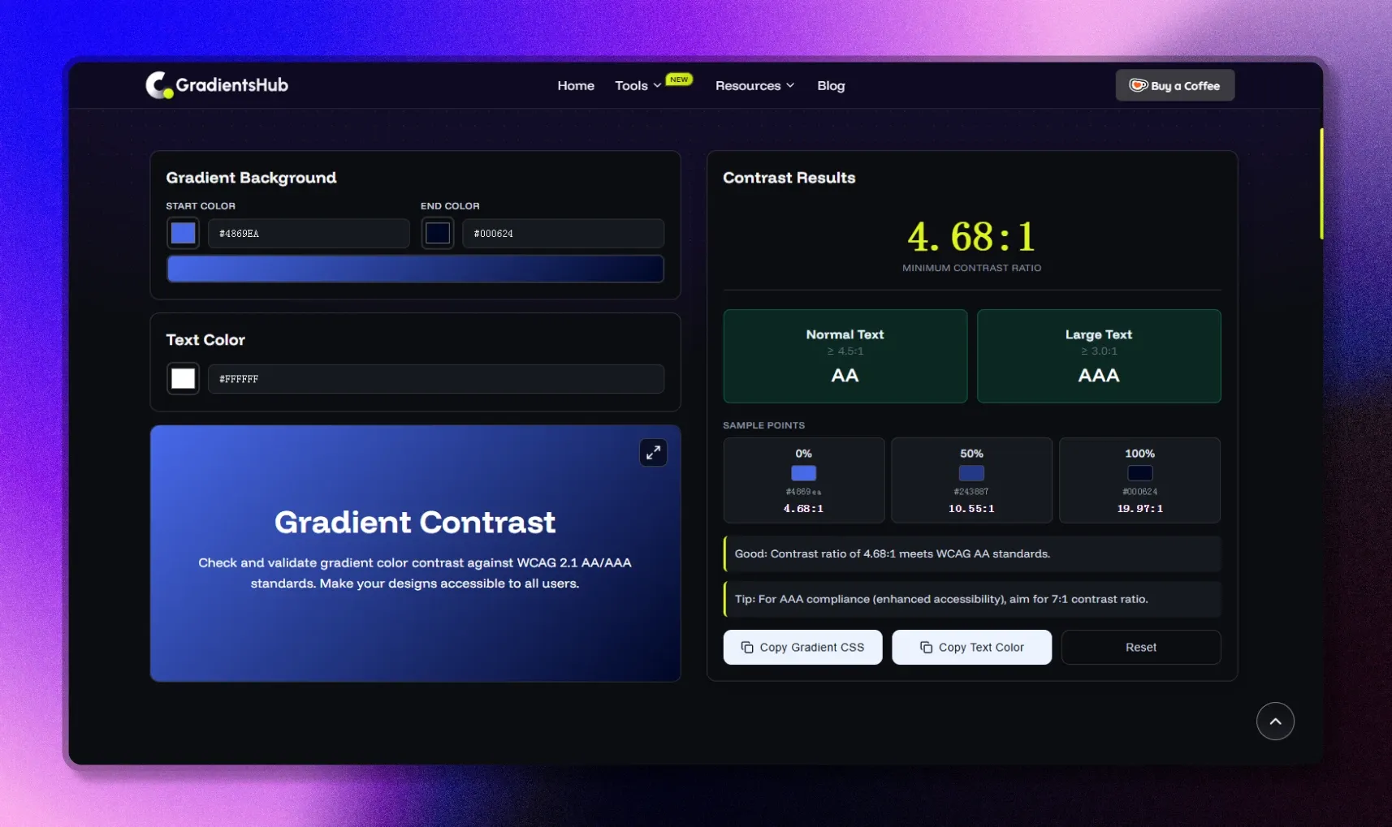
Task: Click the Copy Text Color button
Action: [x=971, y=648]
